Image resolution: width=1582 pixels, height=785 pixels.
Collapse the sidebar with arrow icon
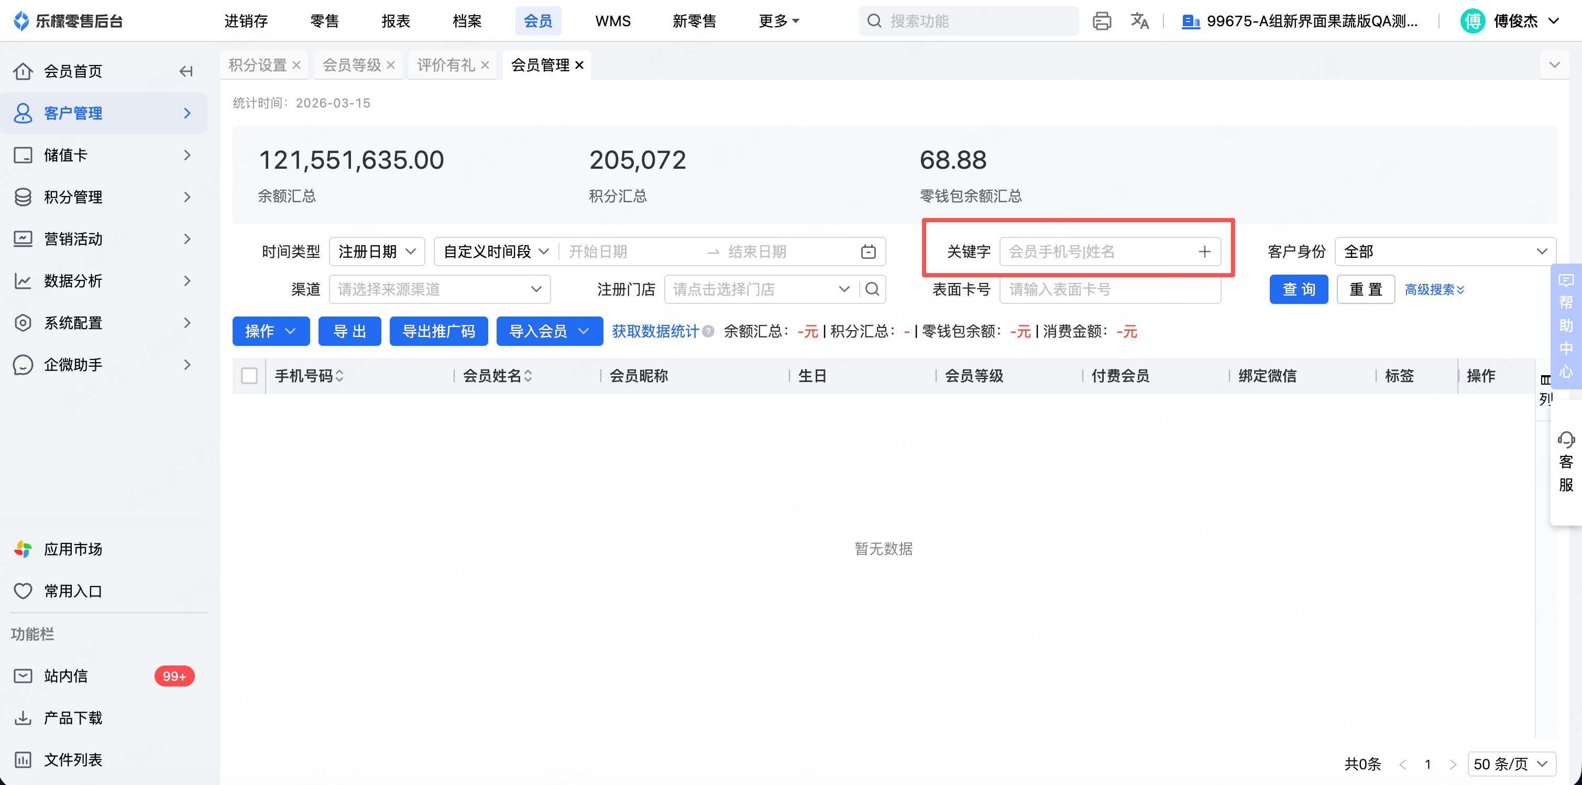pyautogui.click(x=186, y=71)
